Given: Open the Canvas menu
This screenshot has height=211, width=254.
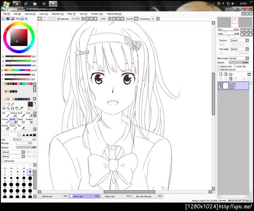Looking at the screenshot, I should click(30, 14).
